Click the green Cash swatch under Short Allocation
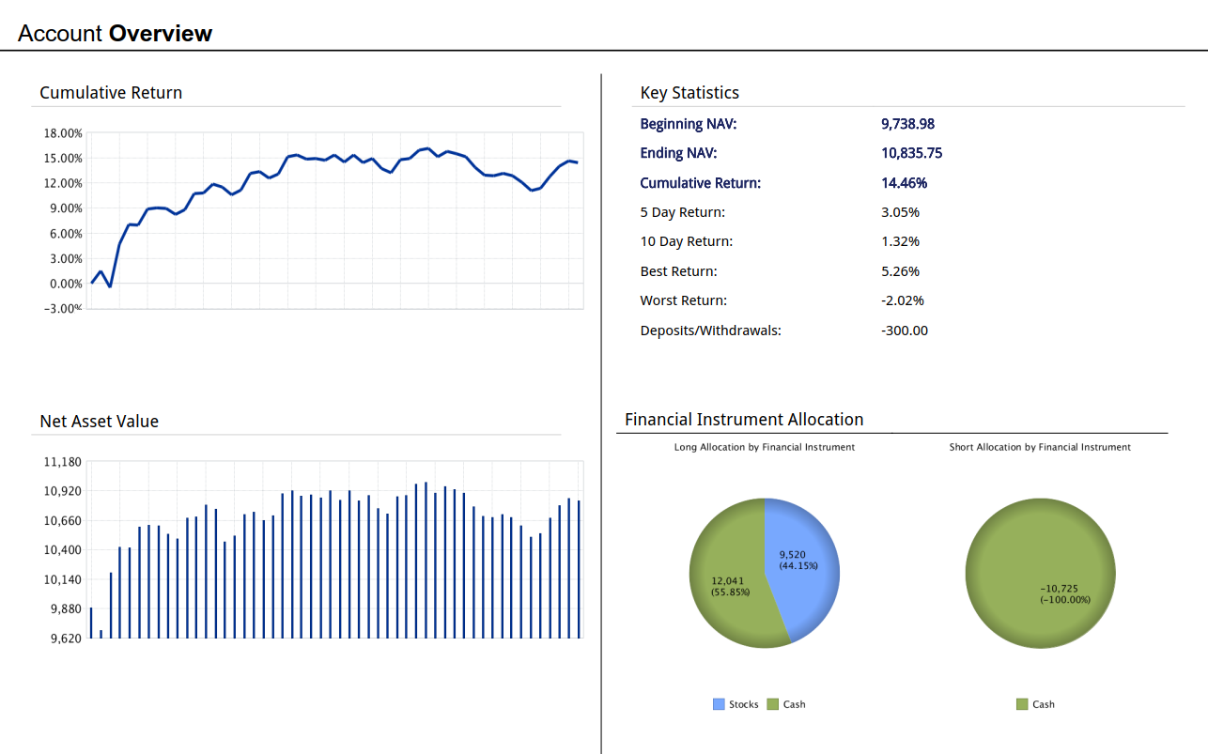This screenshot has height=754, width=1208. pyautogui.click(x=1022, y=704)
